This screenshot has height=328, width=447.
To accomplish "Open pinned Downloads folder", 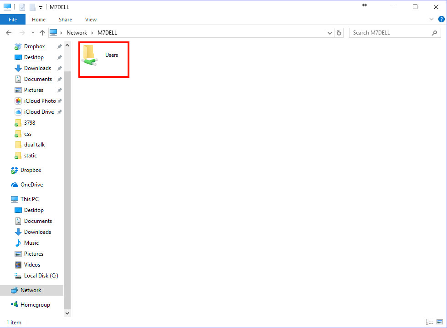I will [x=37, y=68].
